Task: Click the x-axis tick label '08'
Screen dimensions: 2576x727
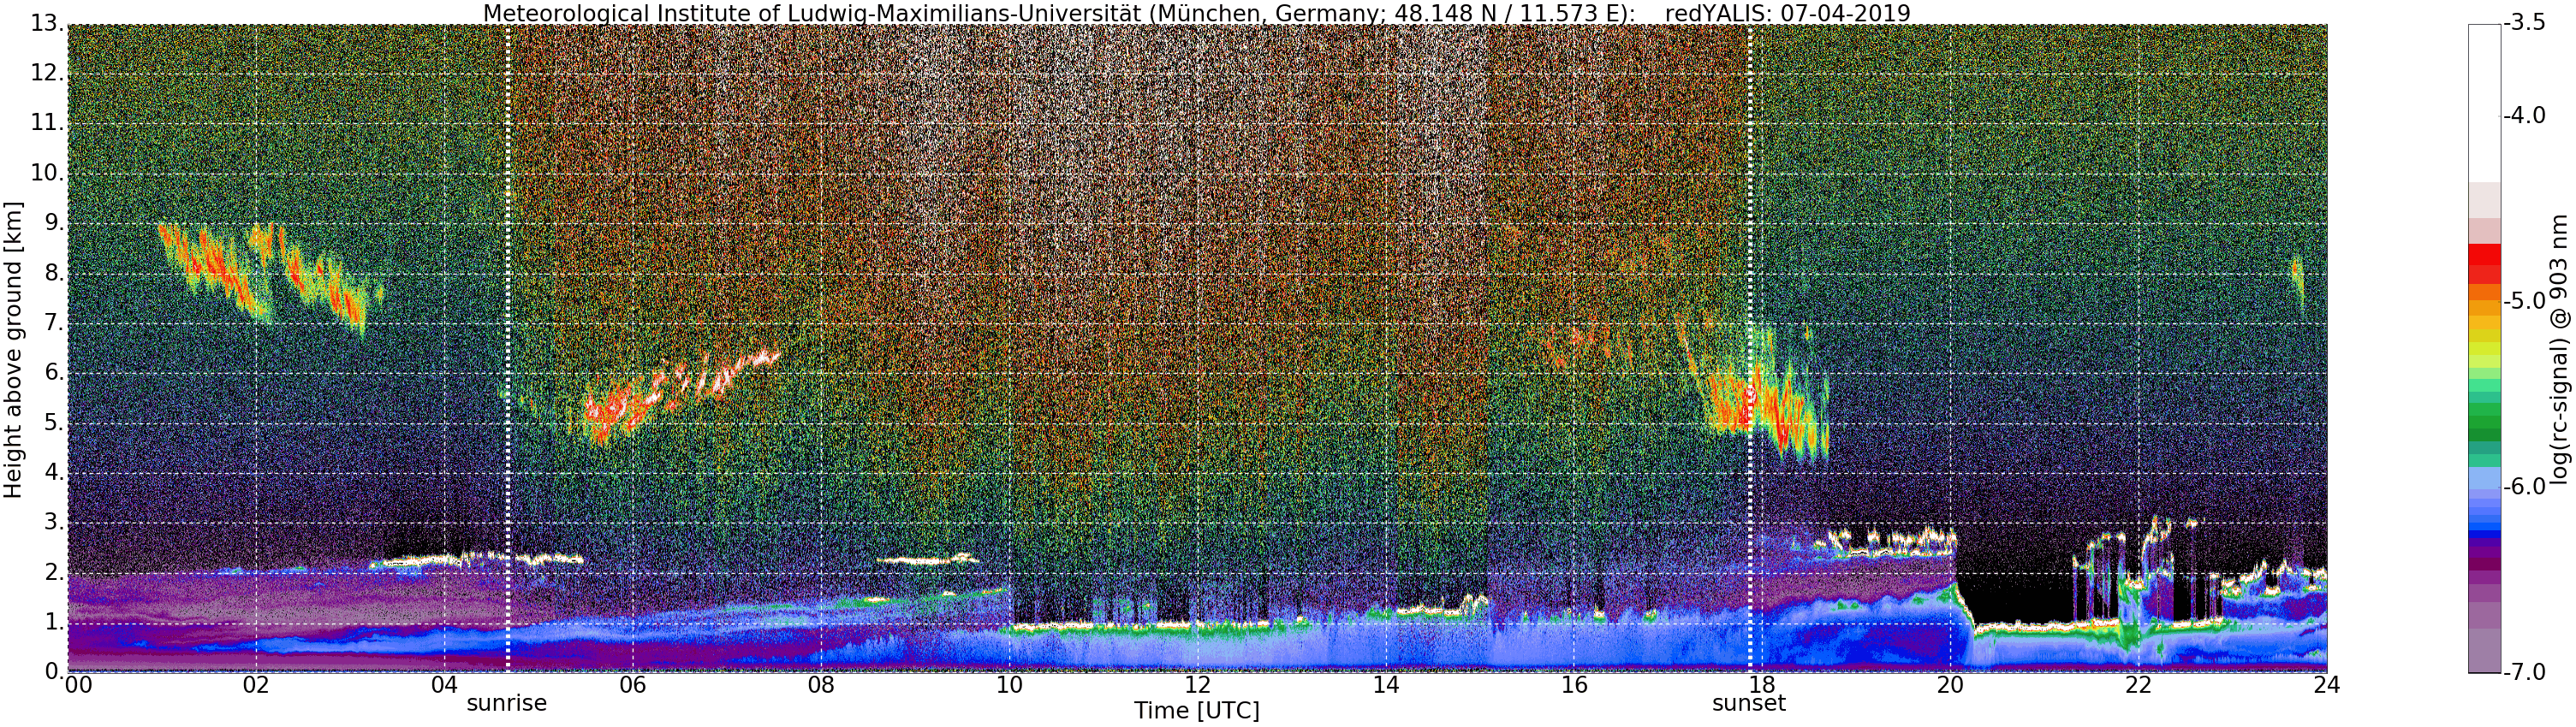Action: [x=821, y=684]
